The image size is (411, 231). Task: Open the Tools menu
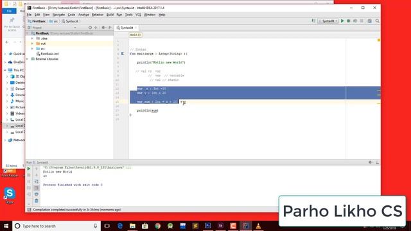click(x=128, y=15)
